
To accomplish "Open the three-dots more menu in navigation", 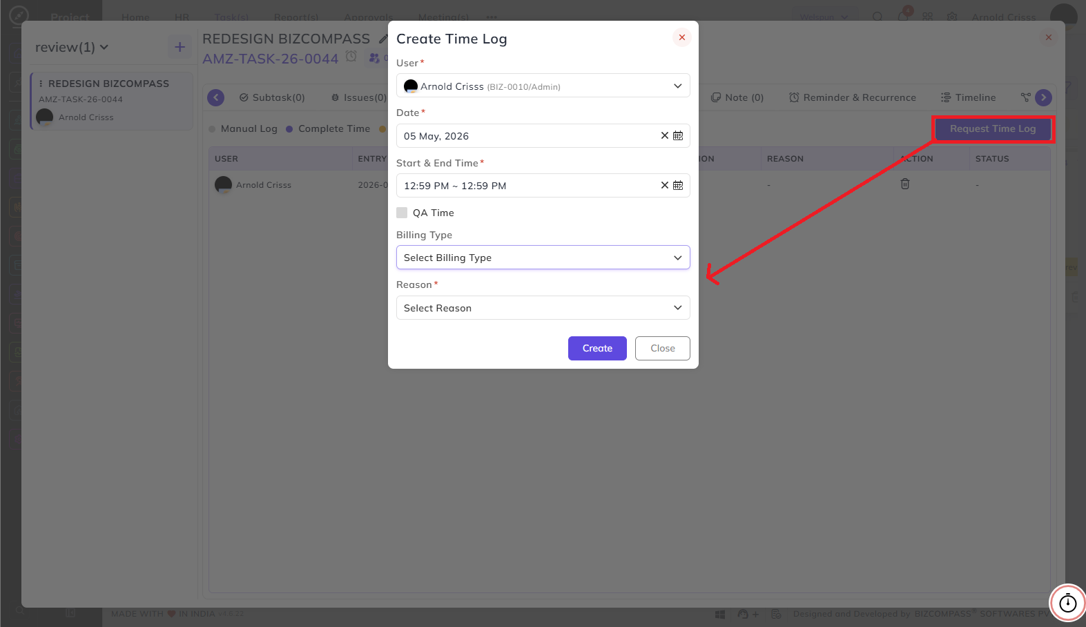I will pyautogui.click(x=492, y=17).
